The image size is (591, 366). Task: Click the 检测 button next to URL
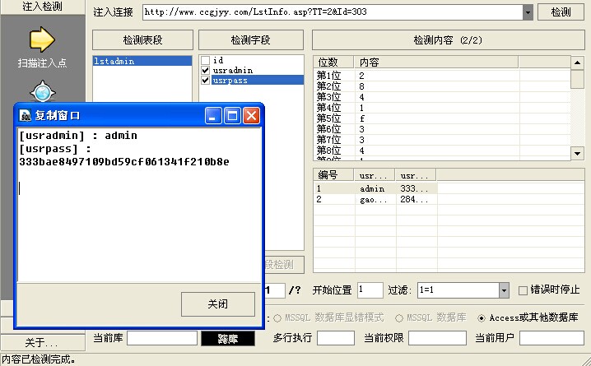pyautogui.click(x=561, y=12)
